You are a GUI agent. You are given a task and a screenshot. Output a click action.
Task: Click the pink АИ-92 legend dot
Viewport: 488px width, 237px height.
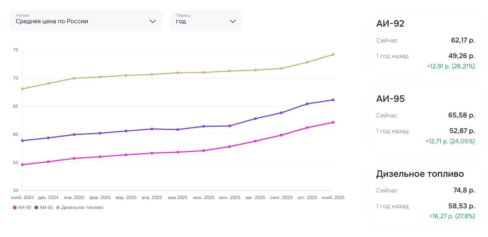(x=15, y=207)
